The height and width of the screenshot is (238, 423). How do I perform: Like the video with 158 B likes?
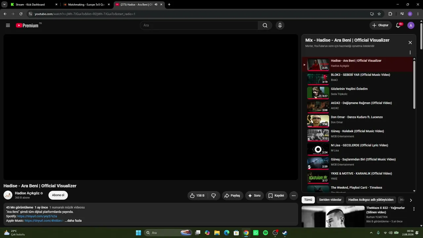(197, 196)
